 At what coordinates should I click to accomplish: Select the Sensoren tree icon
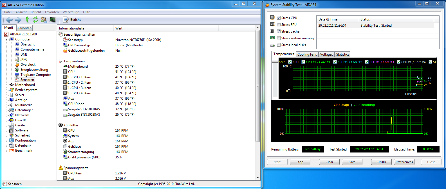pos(17,80)
